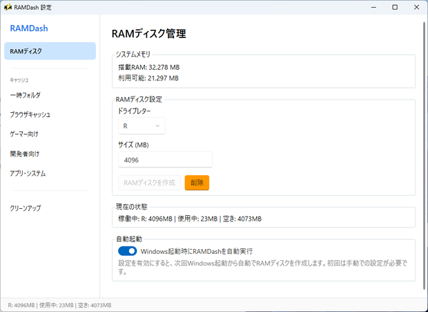
Task: Maximize the RAMDash 設定 window
Action: coord(395,8)
